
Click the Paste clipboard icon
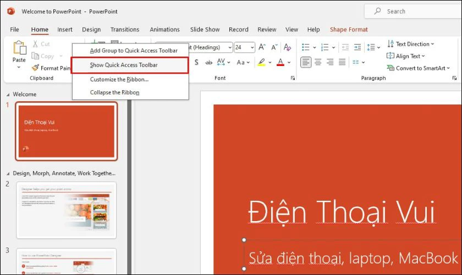[x=19, y=48]
